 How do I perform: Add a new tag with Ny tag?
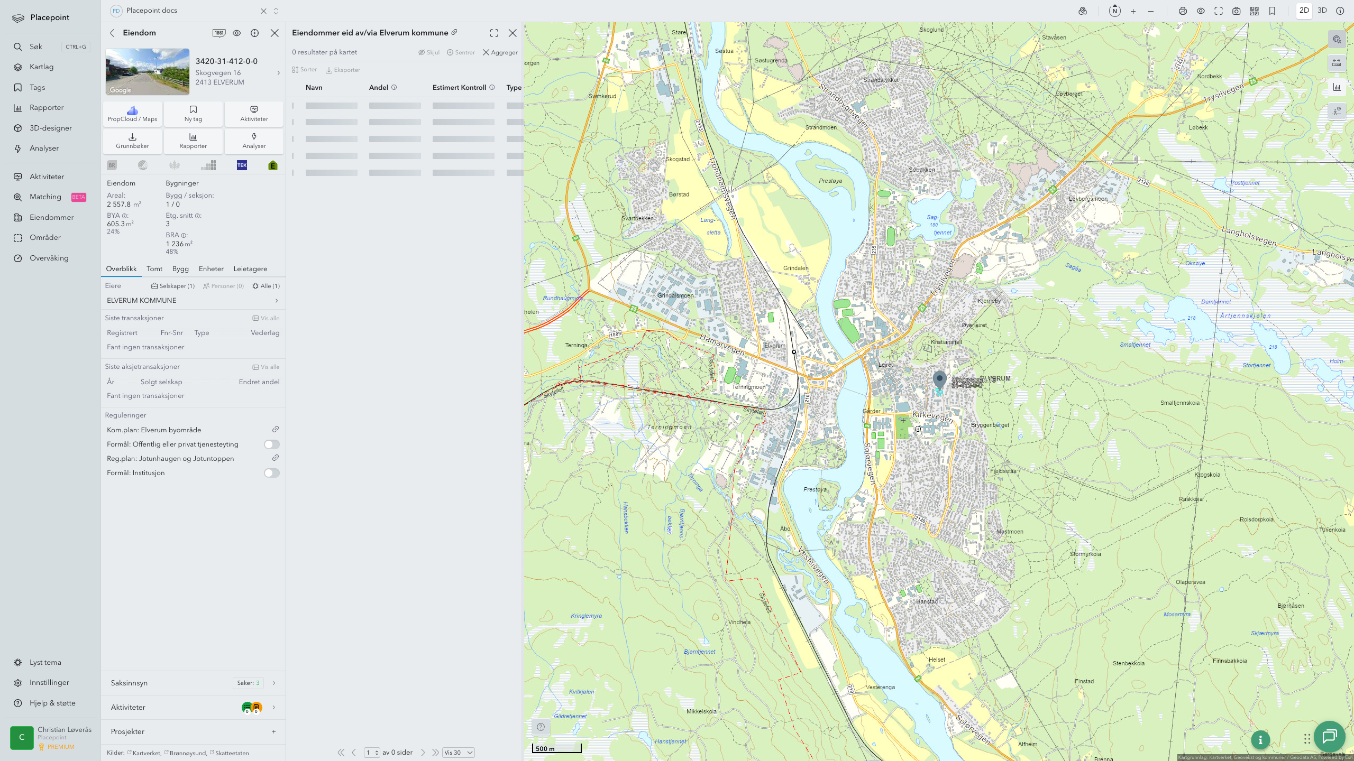[x=193, y=114]
